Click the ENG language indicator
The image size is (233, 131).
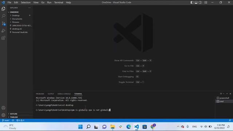[194, 127]
